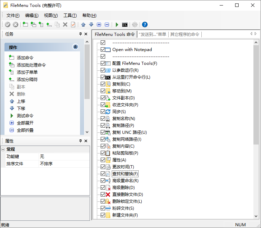Image resolution: width=261 pixels, height=228 pixels.
Task: Uncheck the 同步(S) command checkbox
Action: 103,112
